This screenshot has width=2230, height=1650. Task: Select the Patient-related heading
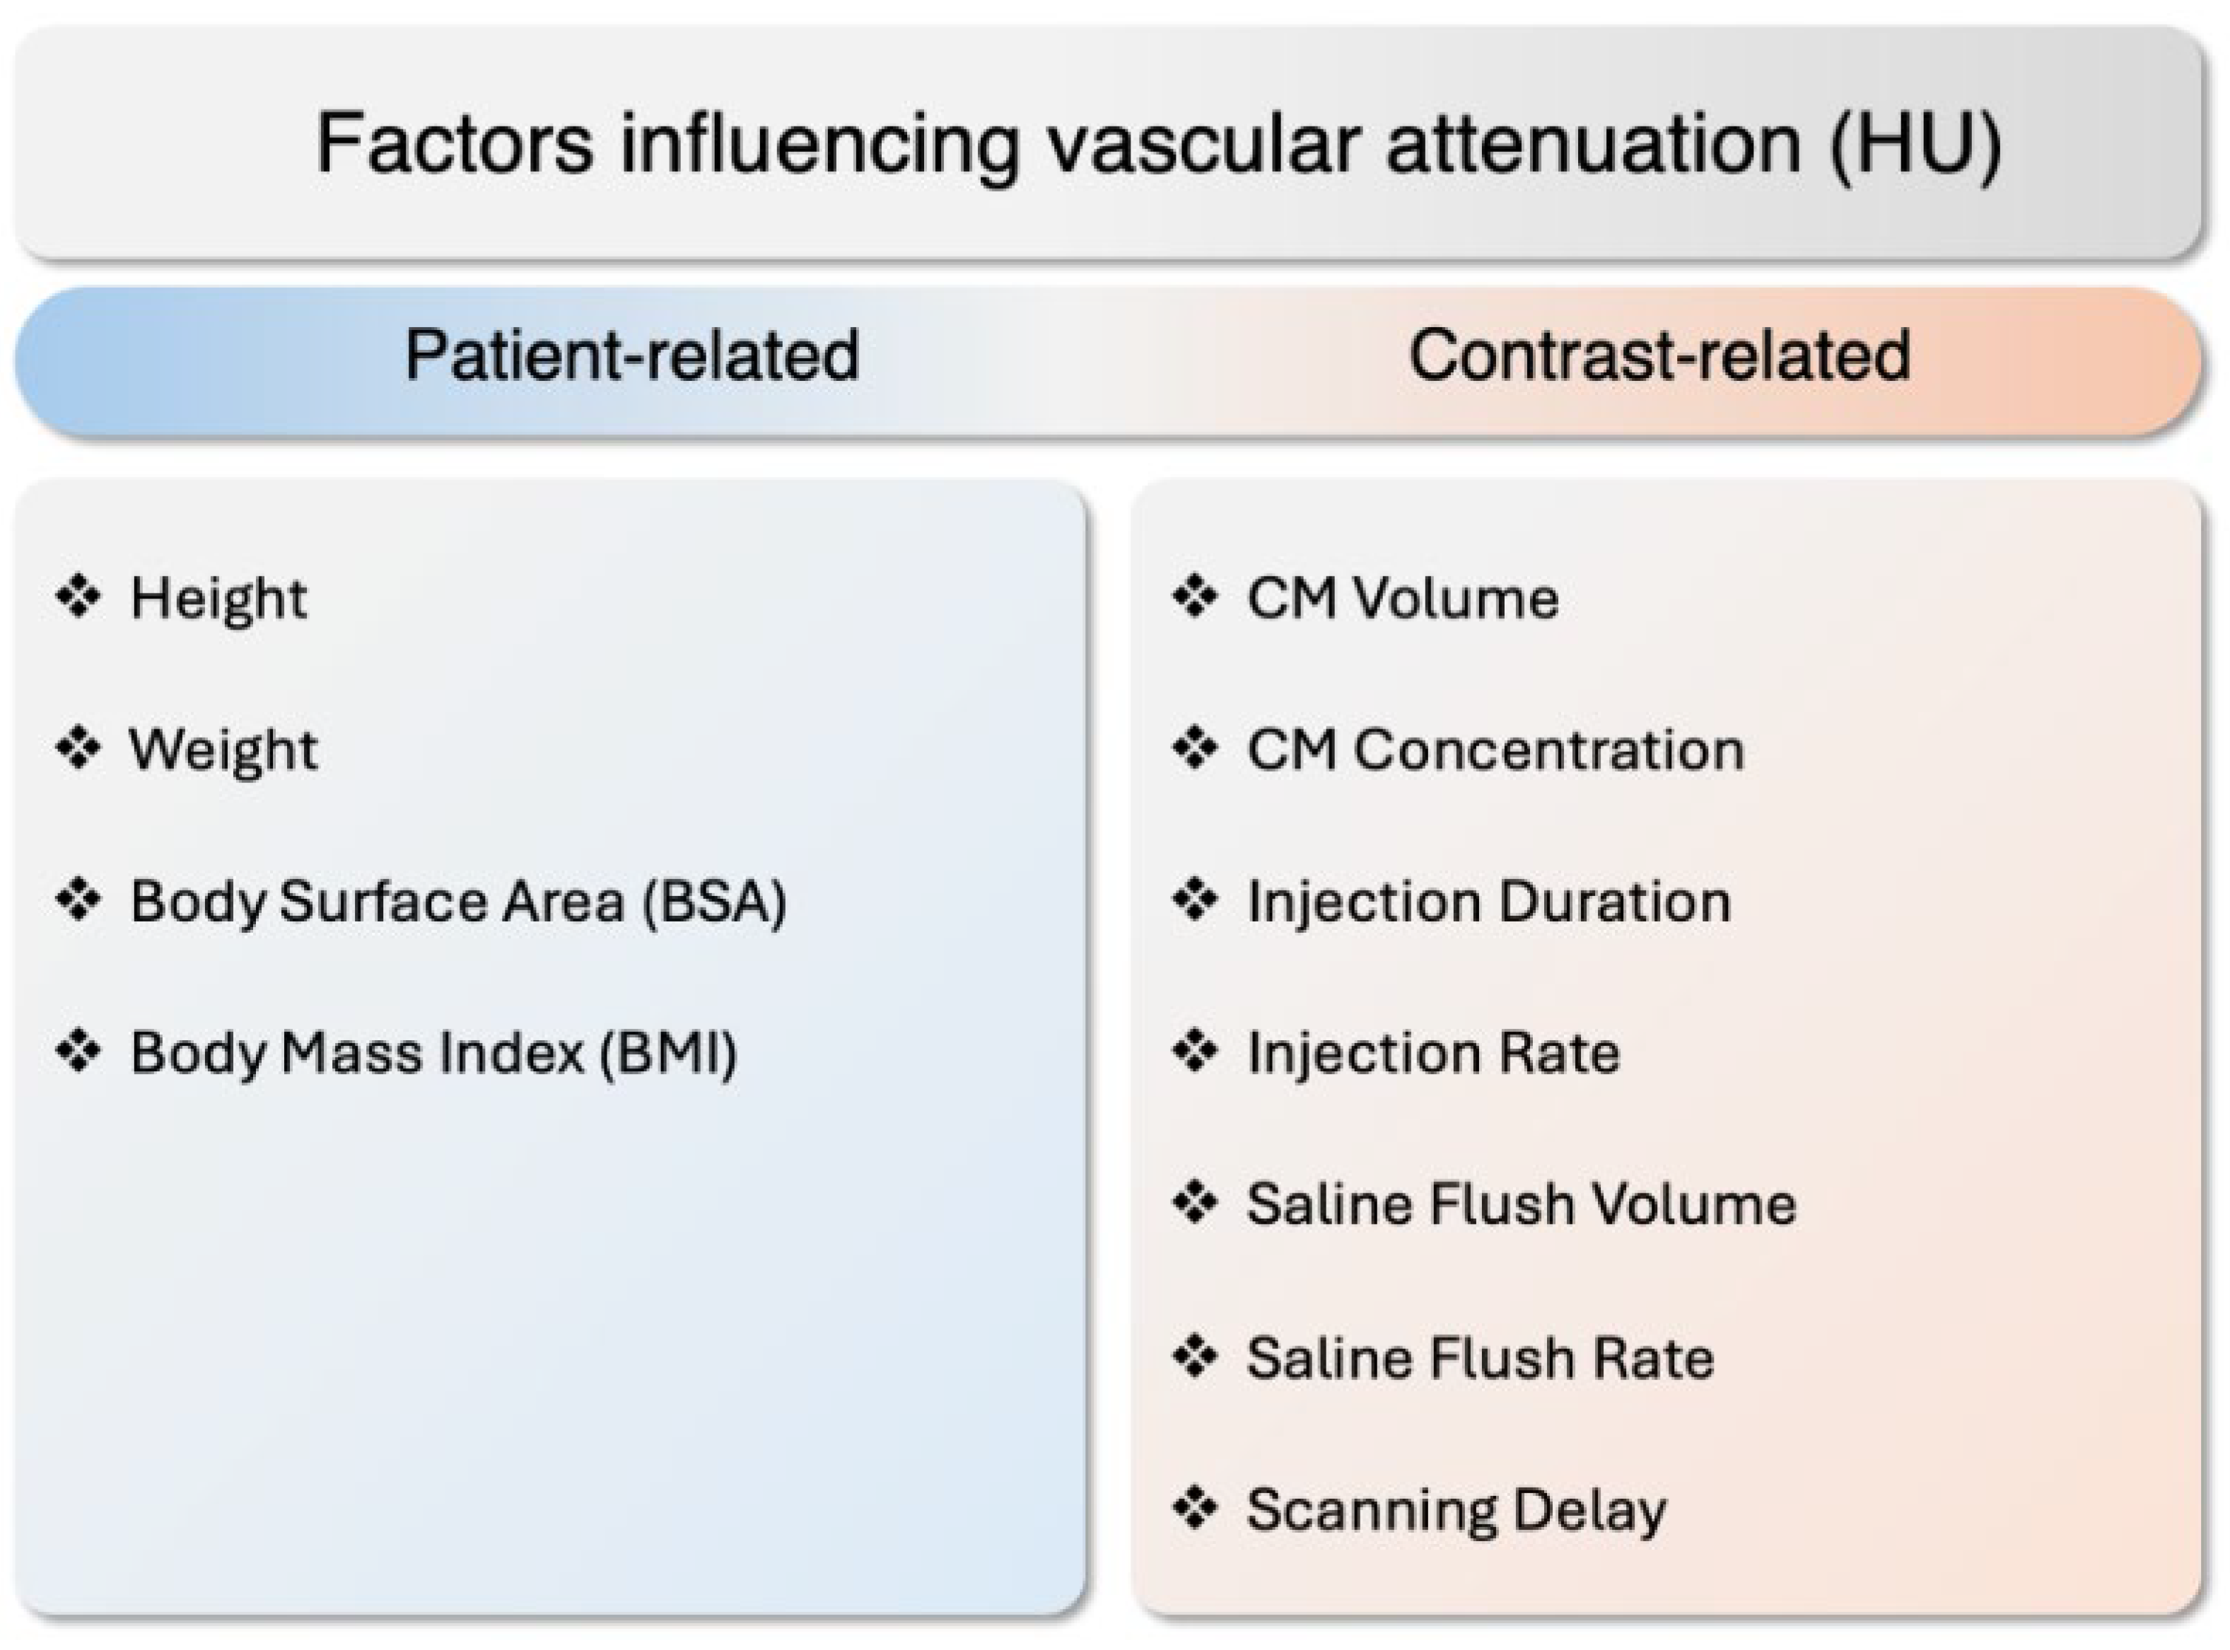(x=631, y=355)
